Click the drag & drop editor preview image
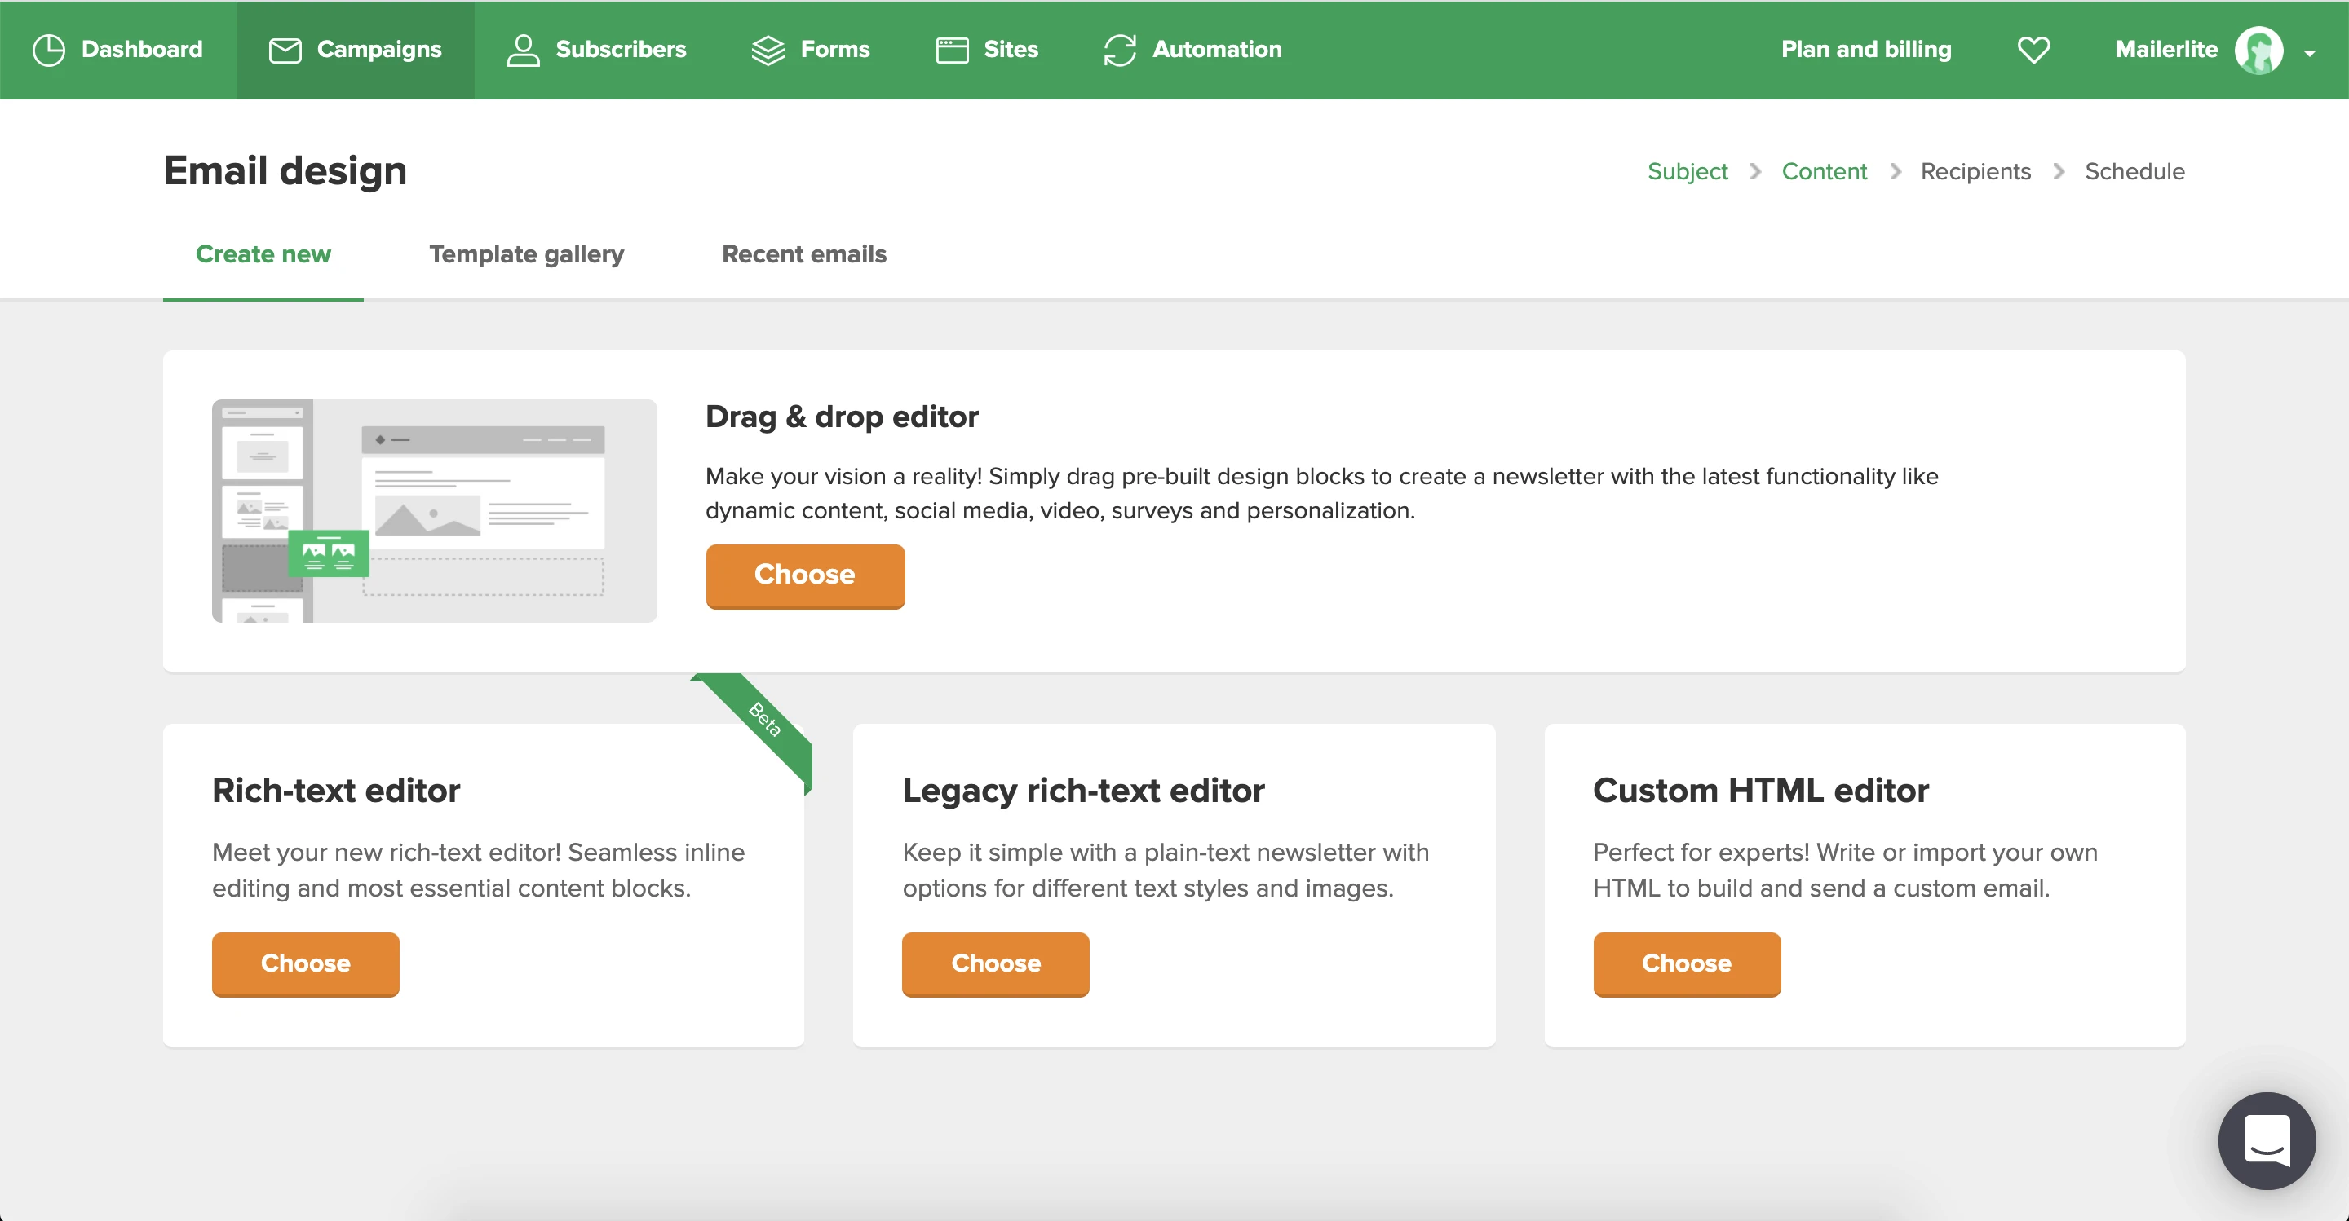This screenshot has height=1221, width=2349. (434, 510)
